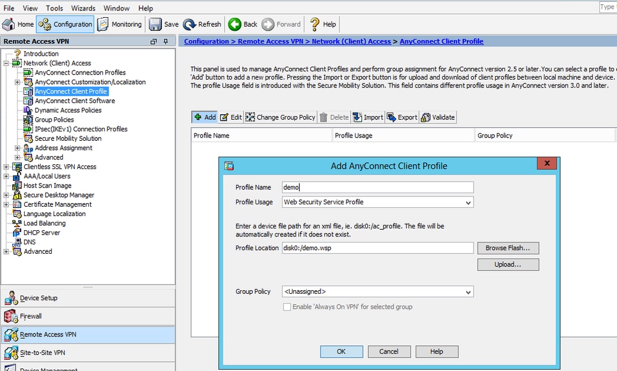Open the Configuration view icon

pos(45,25)
